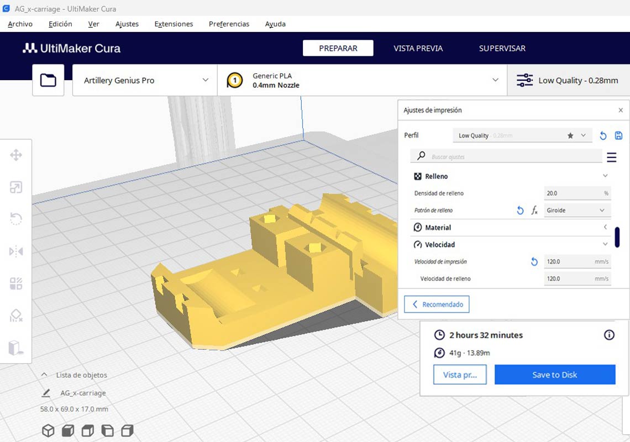This screenshot has width=630, height=442.
Task: Switch to the top view cube
Action: pos(87,431)
